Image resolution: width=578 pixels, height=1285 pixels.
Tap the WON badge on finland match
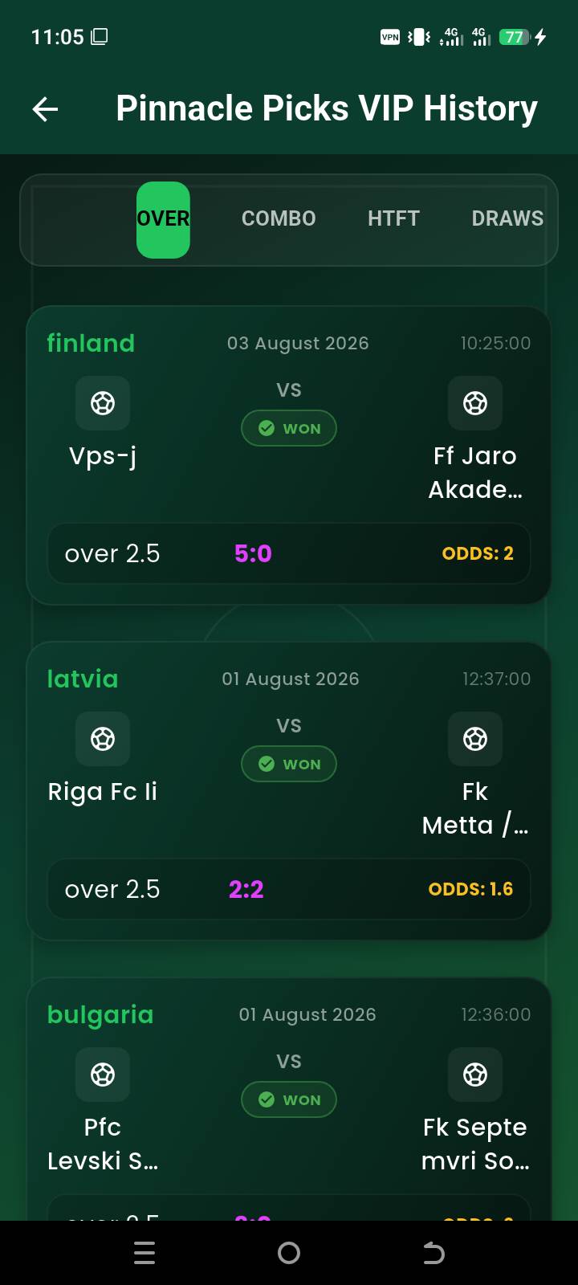289,428
